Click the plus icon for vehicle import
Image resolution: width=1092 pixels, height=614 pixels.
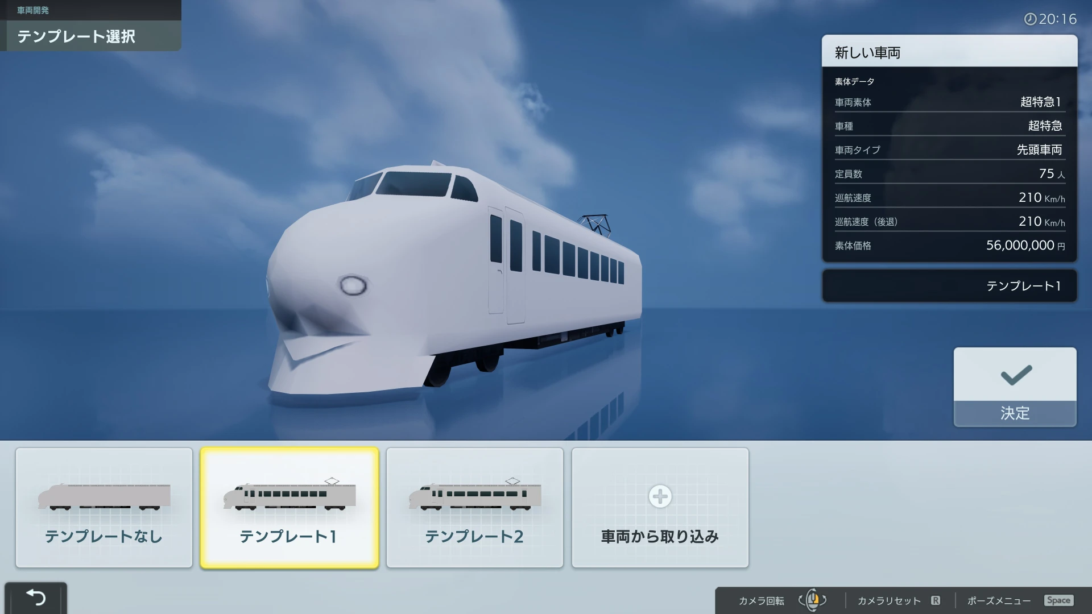pyautogui.click(x=660, y=496)
